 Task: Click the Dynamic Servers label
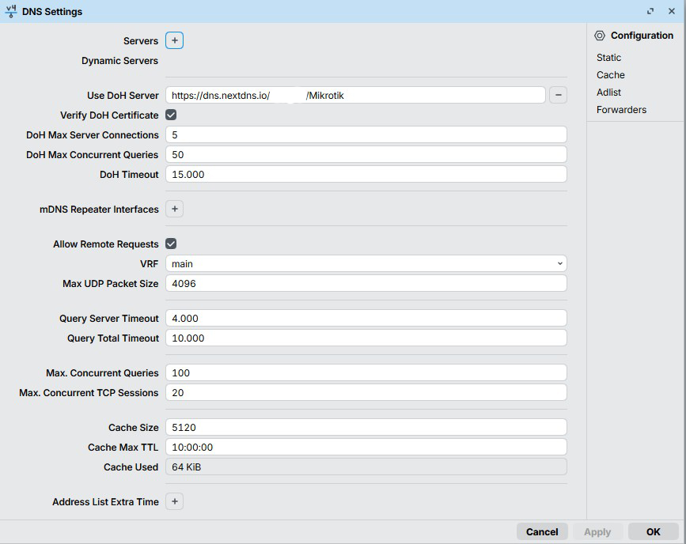click(x=120, y=61)
